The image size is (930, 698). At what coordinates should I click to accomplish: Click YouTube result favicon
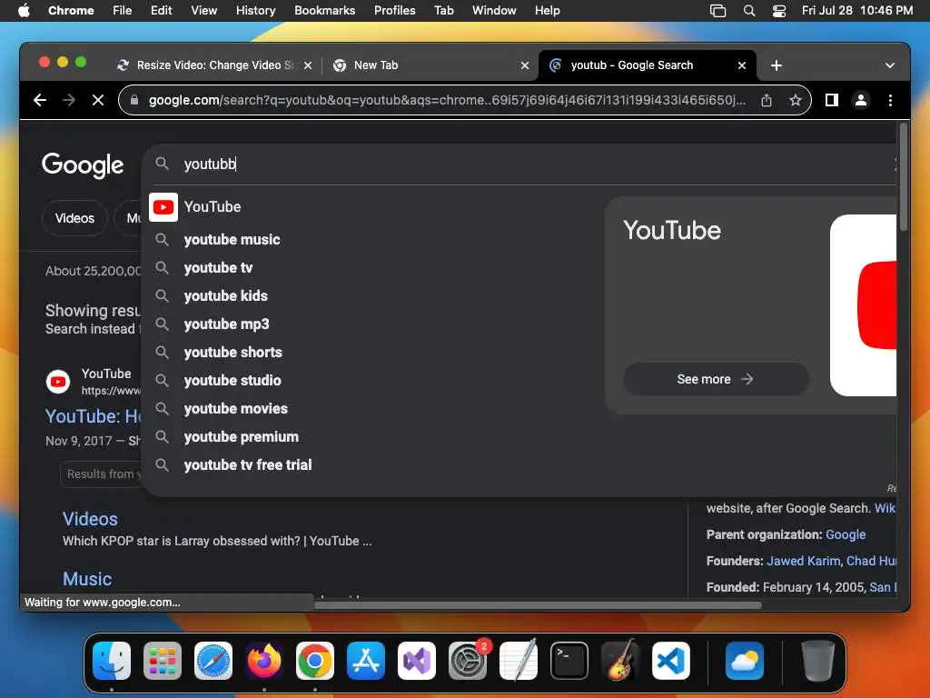58,382
